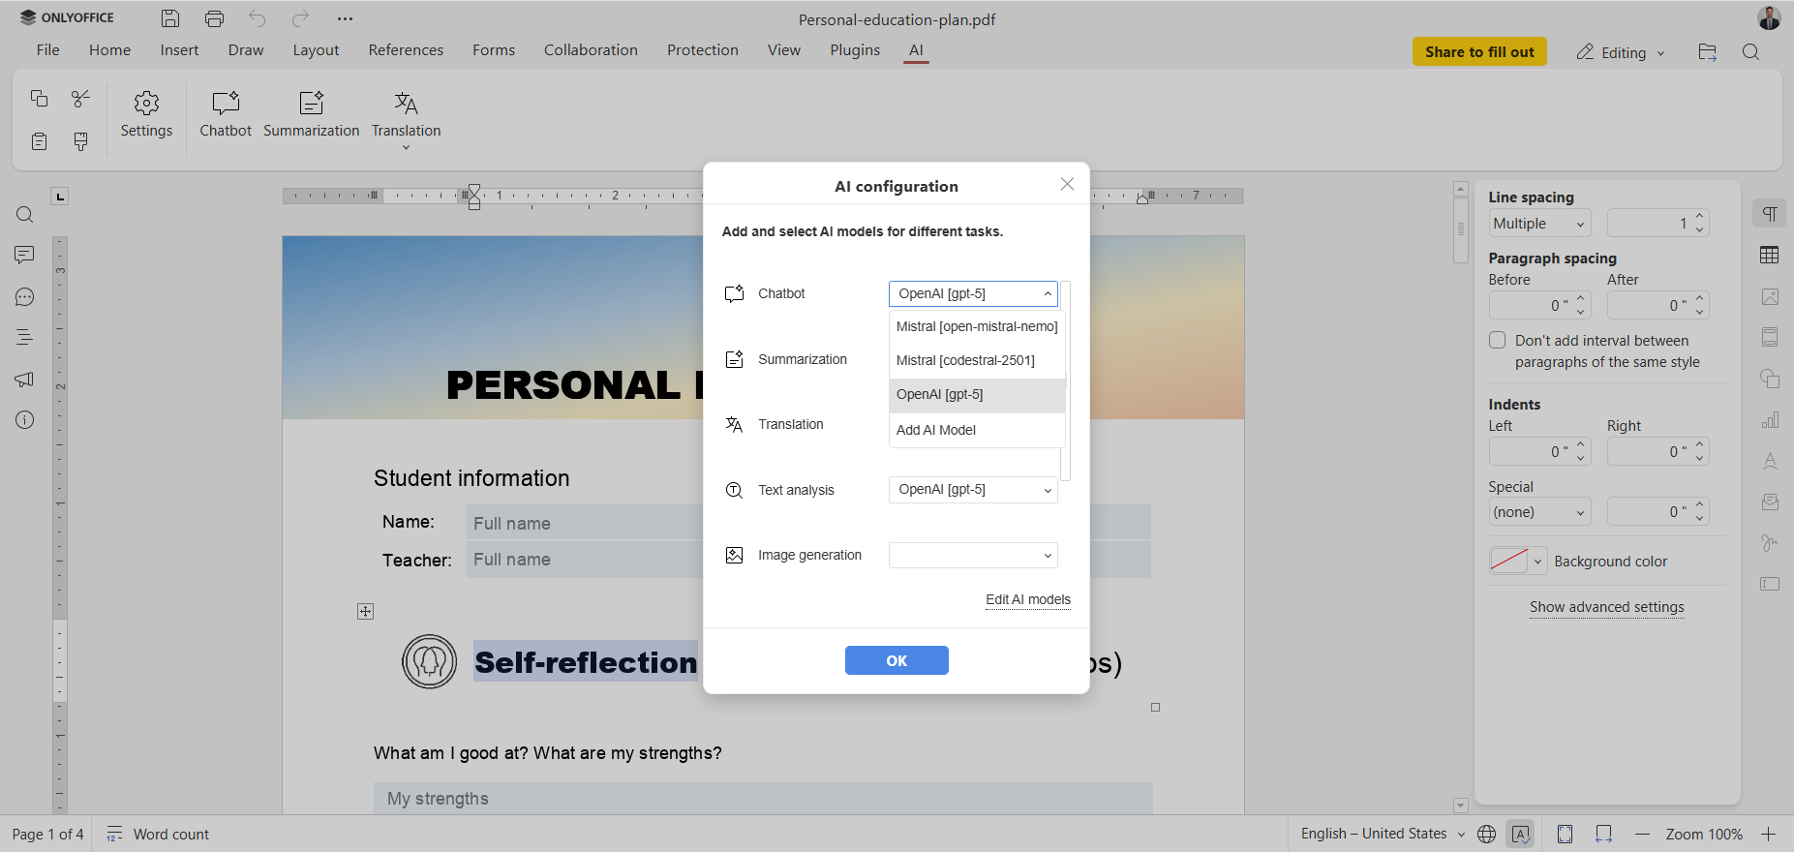Image resolution: width=1794 pixels, height=852 pixels.
Task: Click Fit to page icon in status bar
Action: 1566,835
